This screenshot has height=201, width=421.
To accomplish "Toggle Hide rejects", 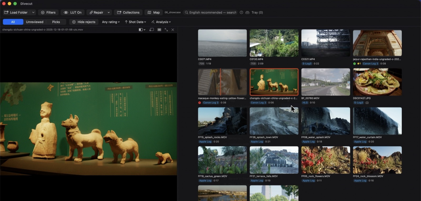I will (x=84, y=22).
